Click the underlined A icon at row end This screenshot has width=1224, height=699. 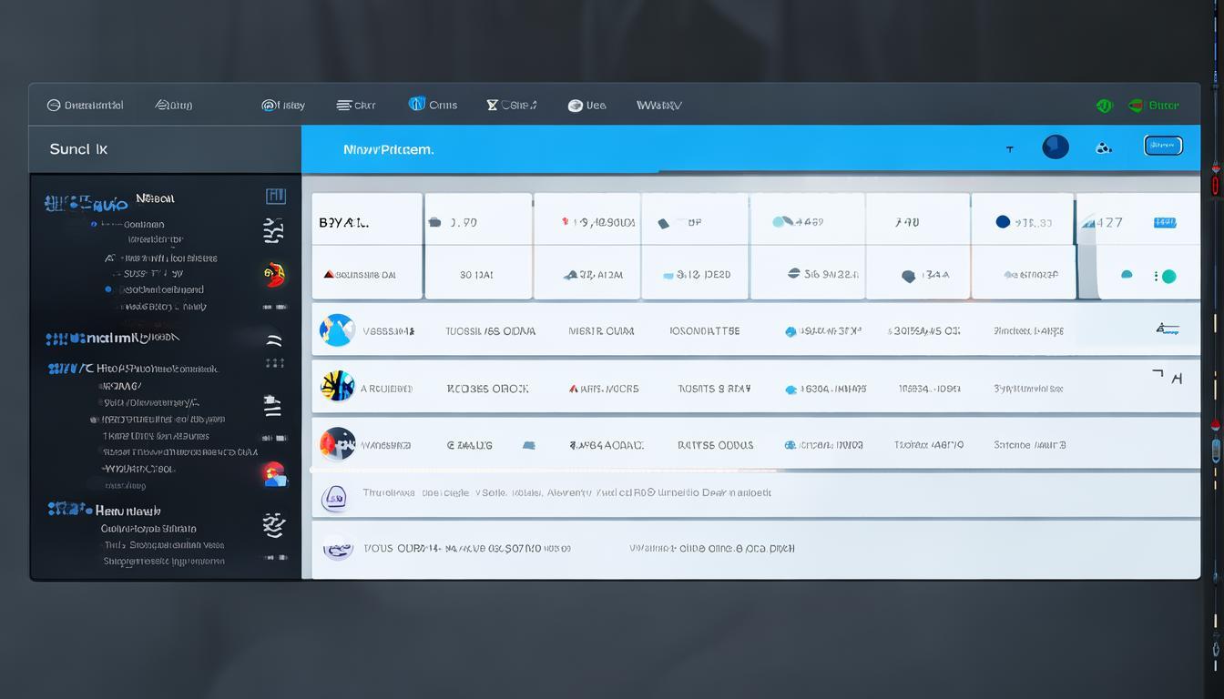pyautogui.click(x=1167, y=329)
